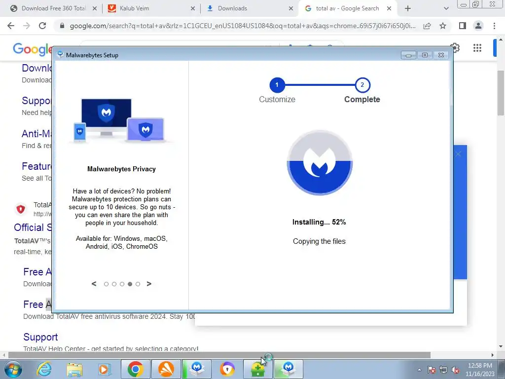Open Windows Media Player from taskbar

click(105, 369)
